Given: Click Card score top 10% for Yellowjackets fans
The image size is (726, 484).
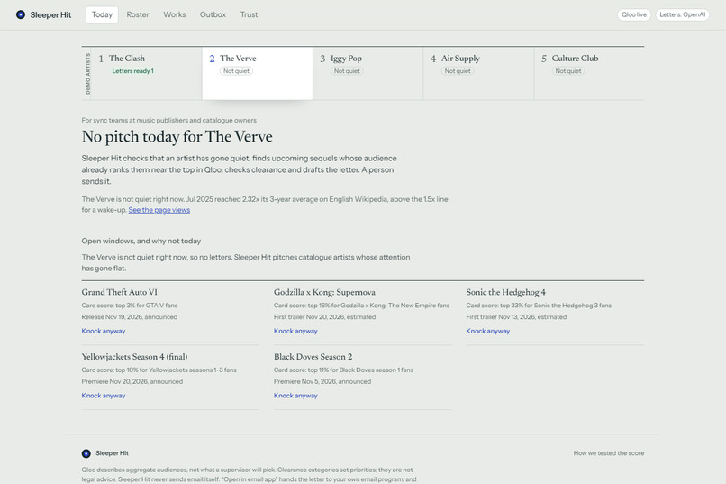Looking at the screenshot, I should click(x=159, y=370).
